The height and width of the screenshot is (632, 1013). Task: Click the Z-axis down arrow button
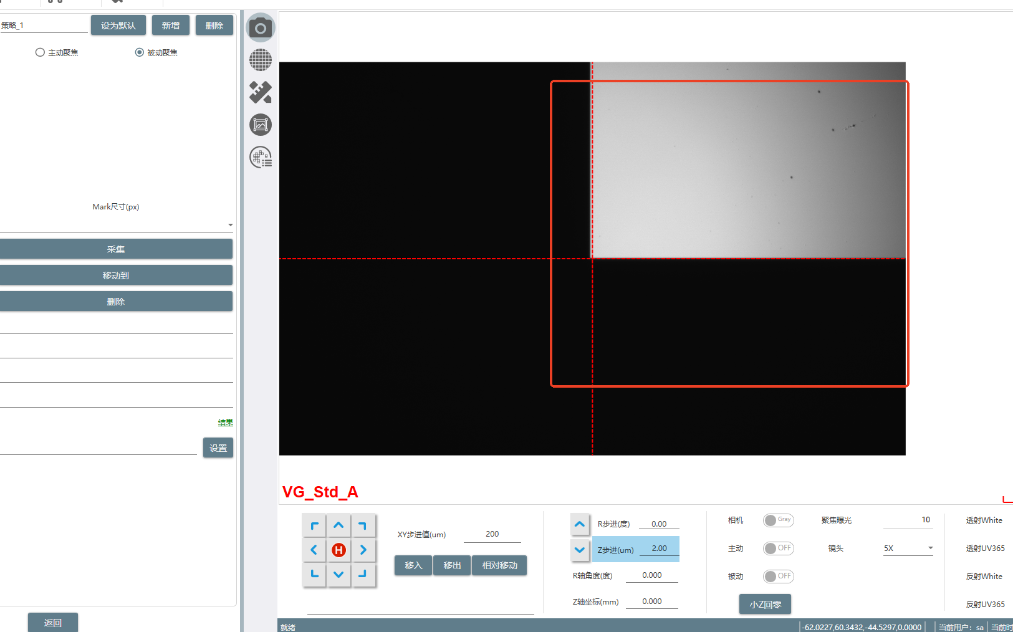(580, 550)
